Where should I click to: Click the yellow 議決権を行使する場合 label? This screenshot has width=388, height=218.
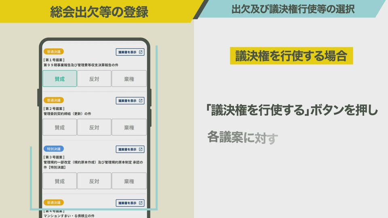point(291,56)
